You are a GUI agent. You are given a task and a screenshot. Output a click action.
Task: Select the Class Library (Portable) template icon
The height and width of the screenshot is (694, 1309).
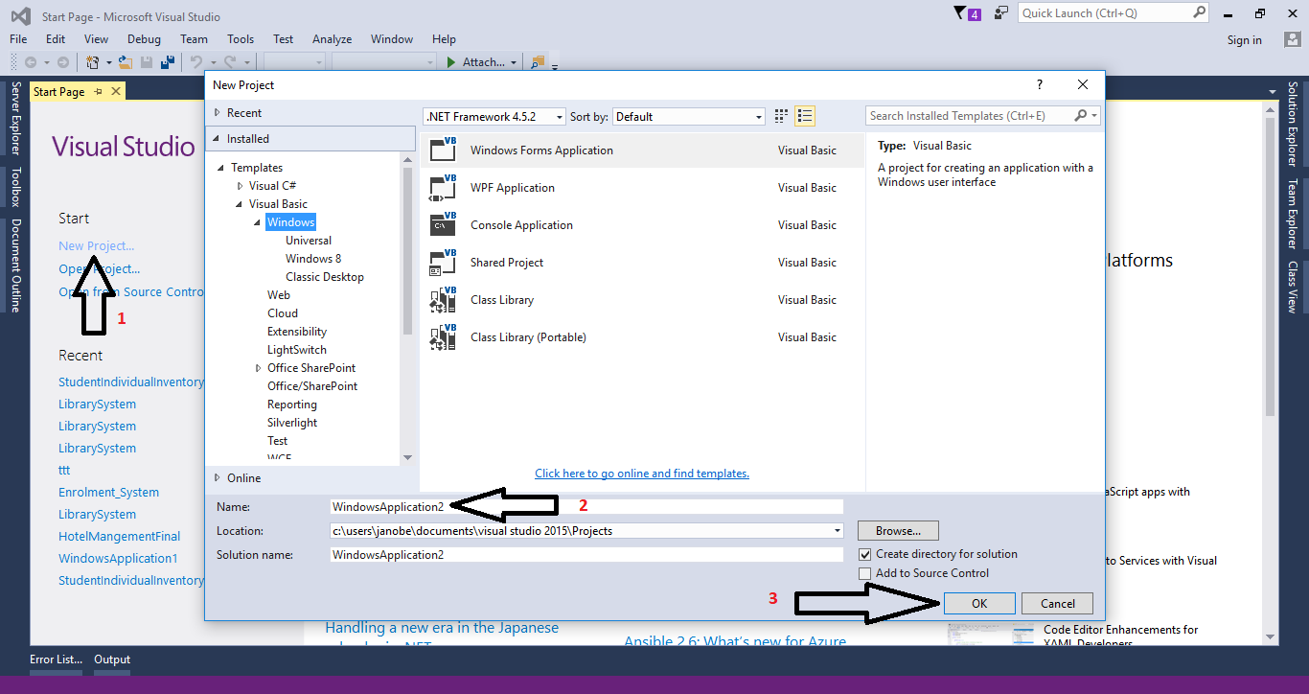coord(444,336)
